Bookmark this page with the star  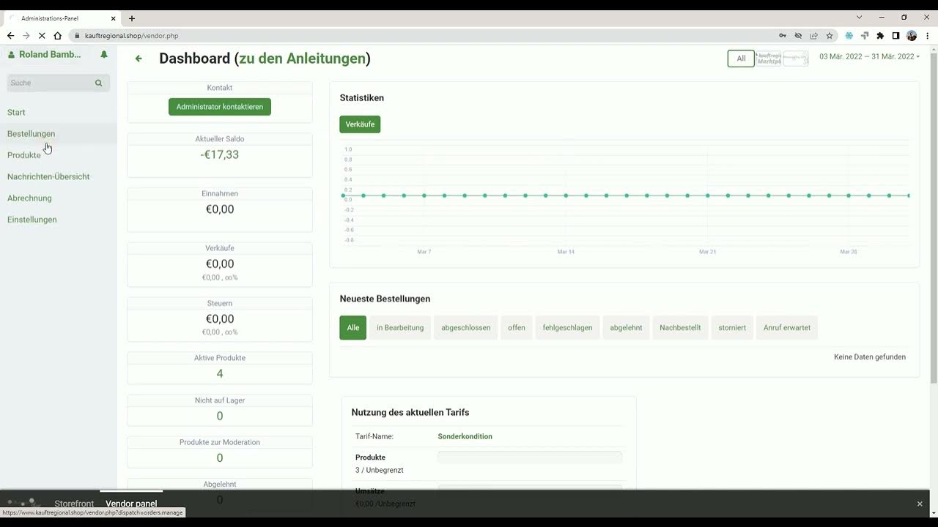point(830,35)
